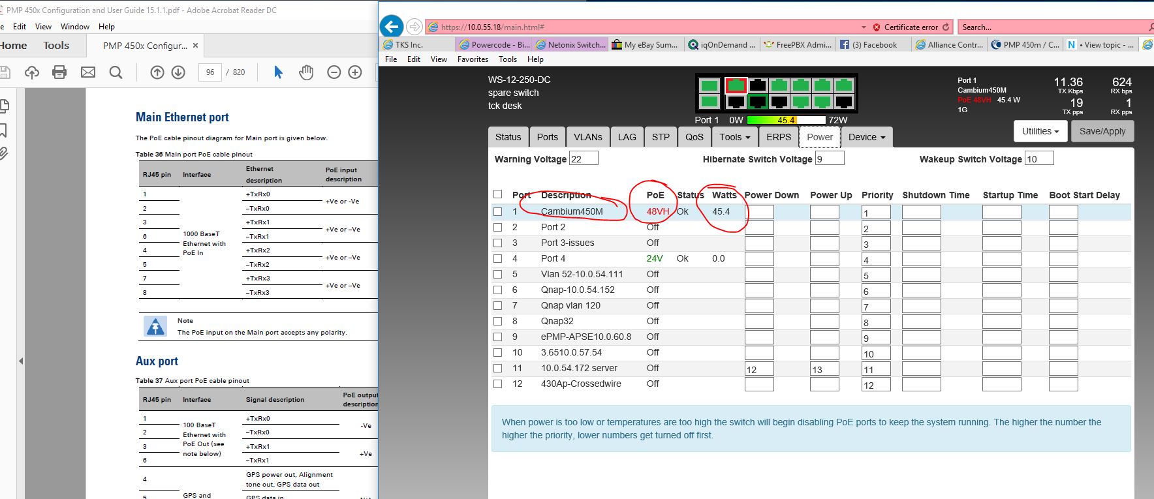Go to previous page with up arrow

pyautogui.click(x=157, y=72)
